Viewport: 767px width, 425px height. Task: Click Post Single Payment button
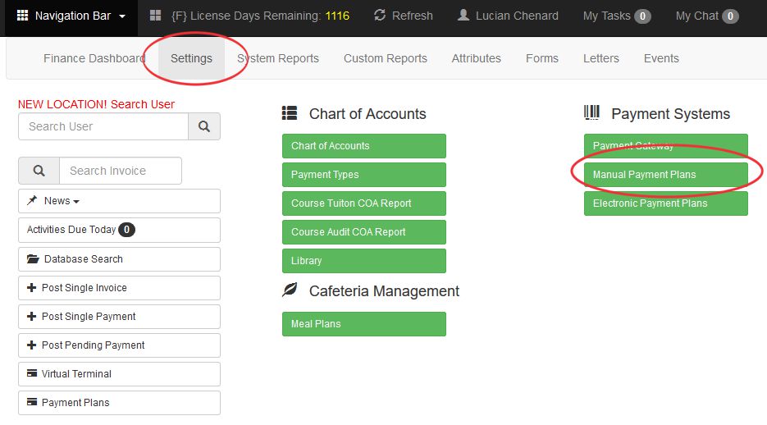[119, 317]
